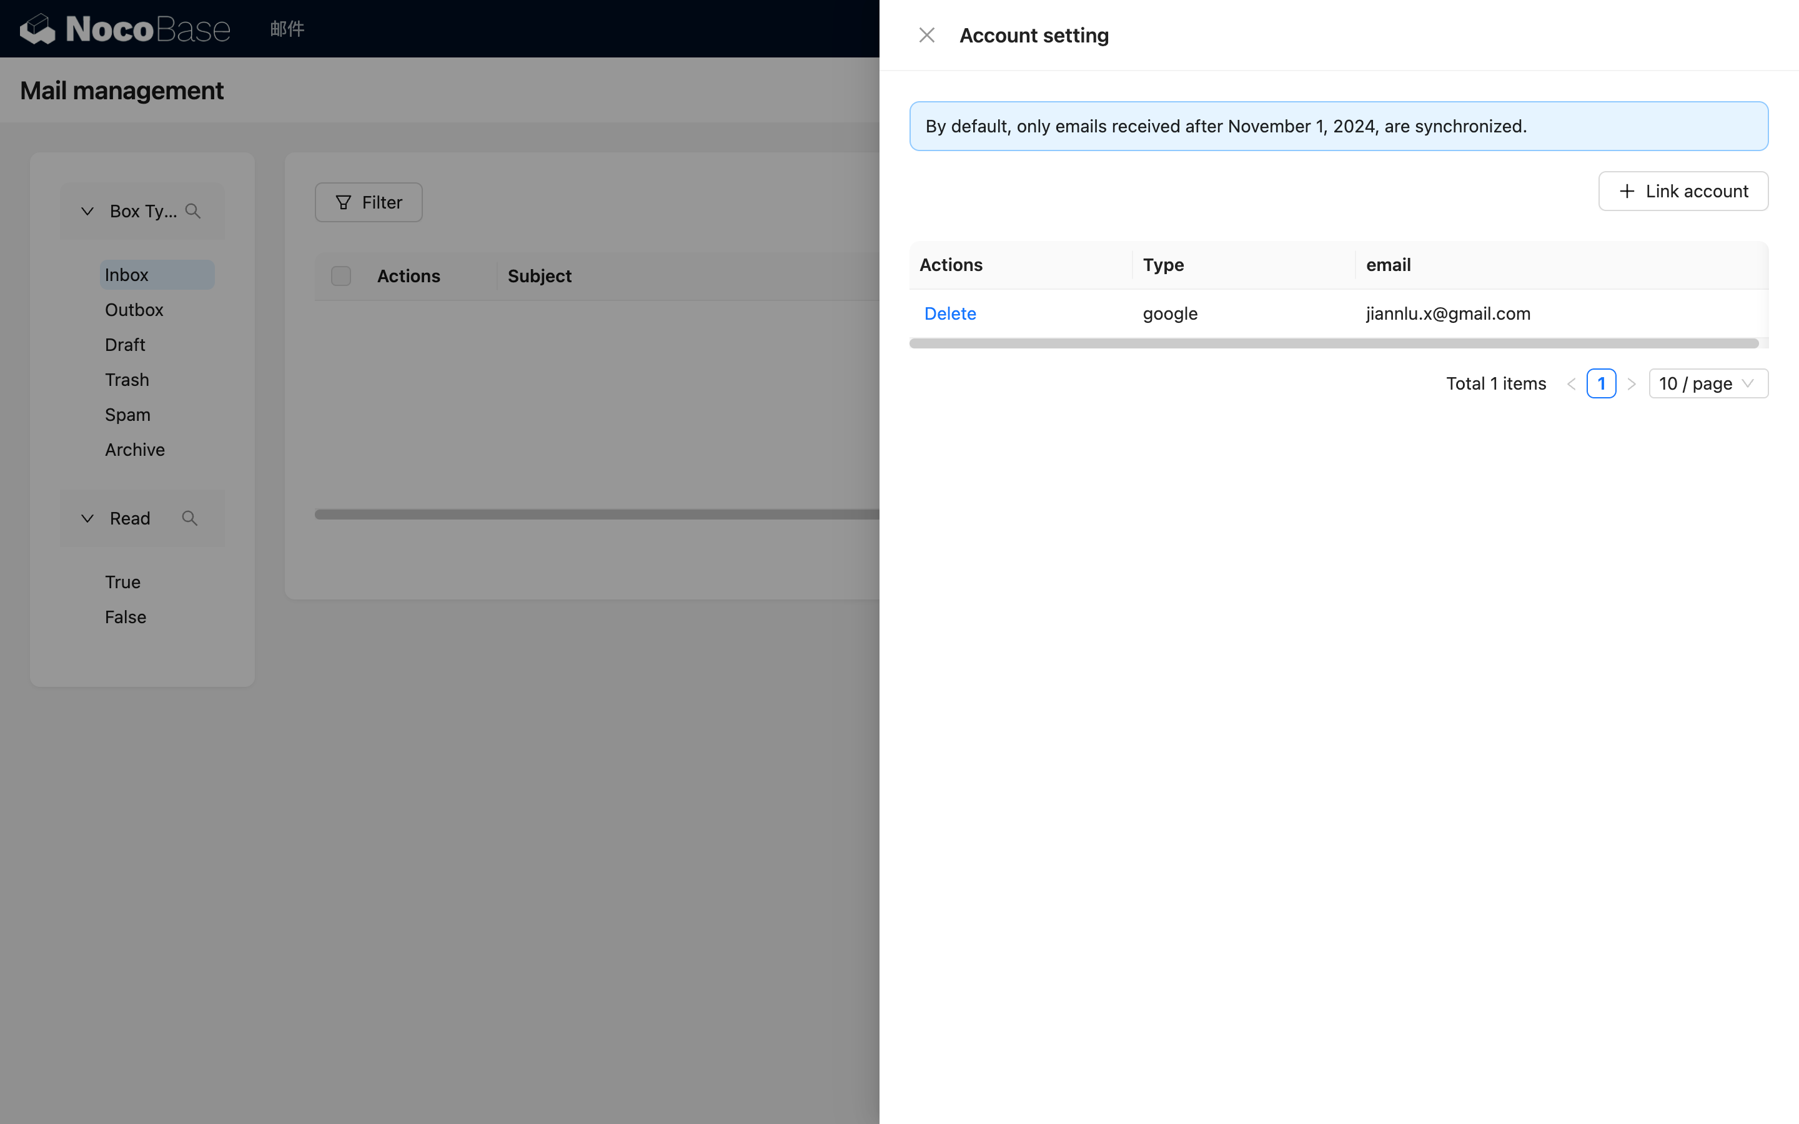Image resolution: width=1799 pixels, height=1124 pixels.
Task: Select Outbox in box type list
Action: click(134, 310)
